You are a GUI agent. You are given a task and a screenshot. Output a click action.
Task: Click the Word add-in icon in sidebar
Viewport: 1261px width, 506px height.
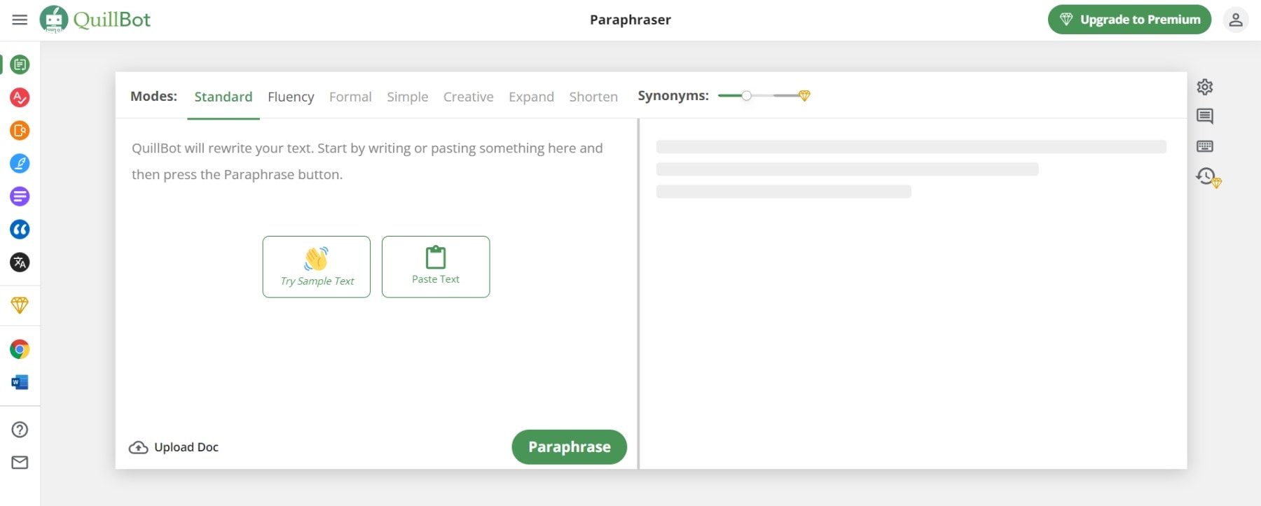pyautogui.click(x=20, y=382)
